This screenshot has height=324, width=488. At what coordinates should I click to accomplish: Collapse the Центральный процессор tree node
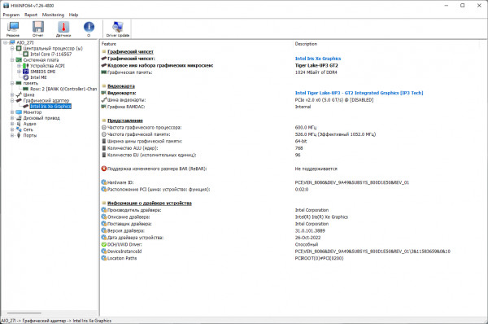pyautogui.click(x=12, y=48)
